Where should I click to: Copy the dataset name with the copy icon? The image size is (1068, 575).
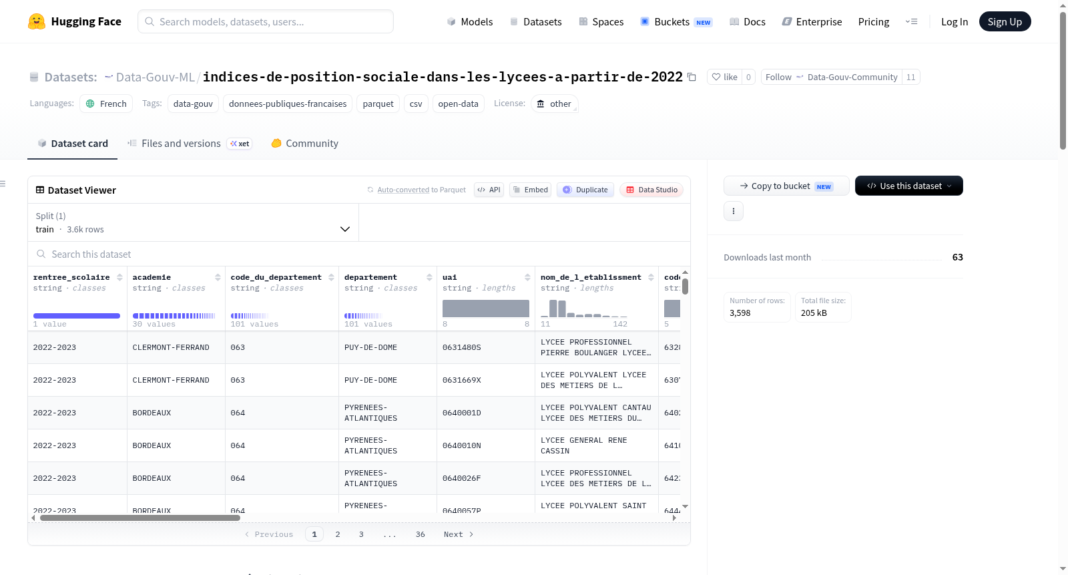point(692,77)
